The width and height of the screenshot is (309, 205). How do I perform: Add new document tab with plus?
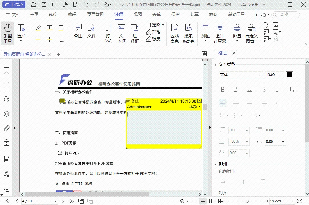(58, 54)
